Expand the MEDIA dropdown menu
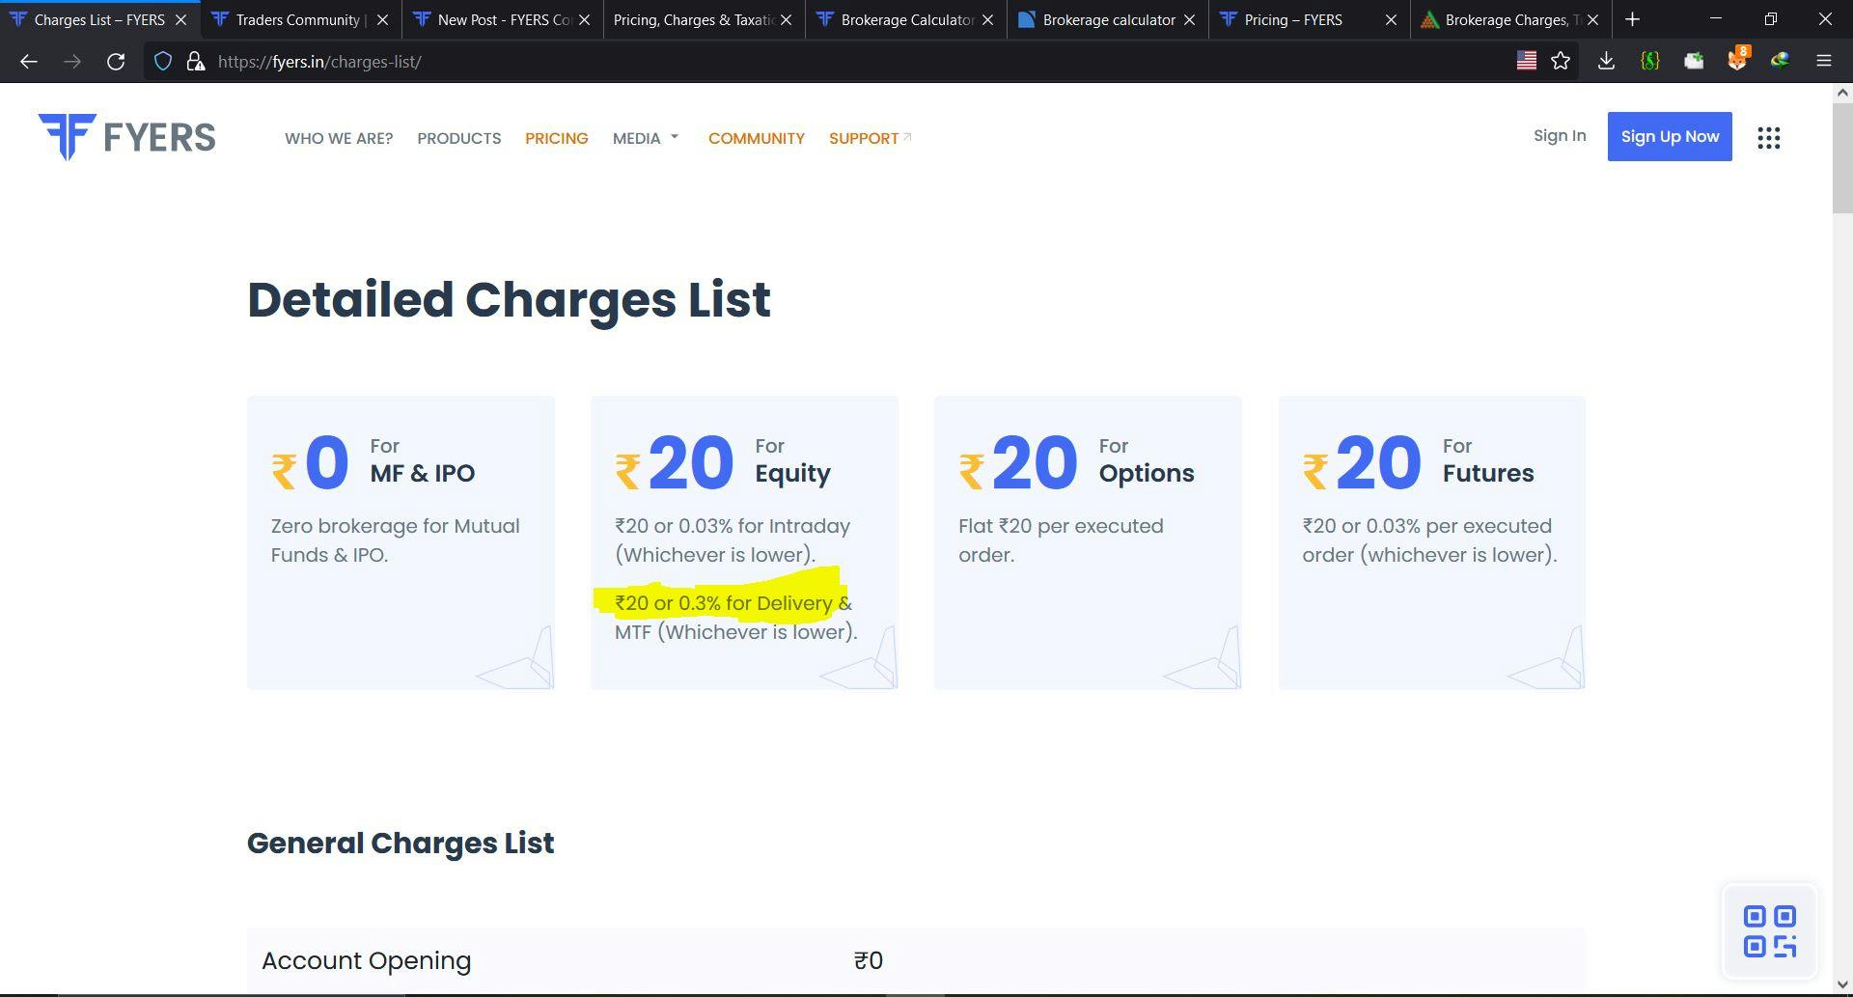The height and width of the screenshot is (997, 1853). tap(646, 138)
